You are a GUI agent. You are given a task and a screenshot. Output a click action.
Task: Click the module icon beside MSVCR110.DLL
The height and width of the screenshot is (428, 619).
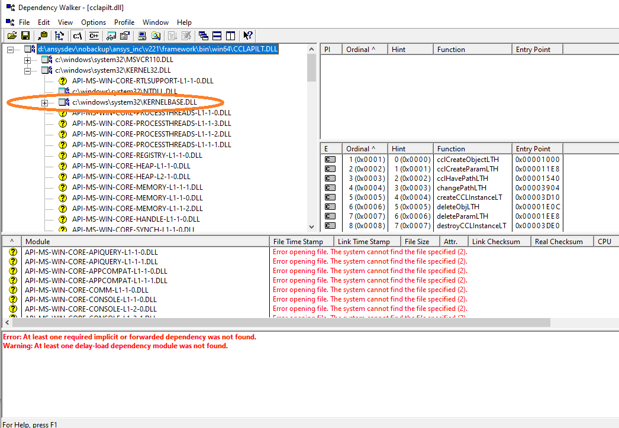click(47, 60)
